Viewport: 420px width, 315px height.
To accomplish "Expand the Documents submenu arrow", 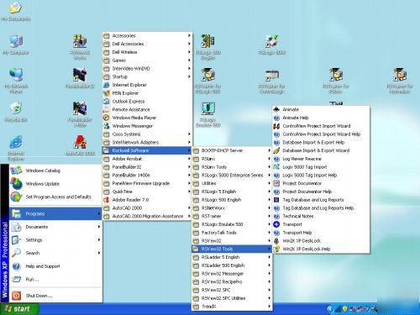I will click(x=99, y=227).
